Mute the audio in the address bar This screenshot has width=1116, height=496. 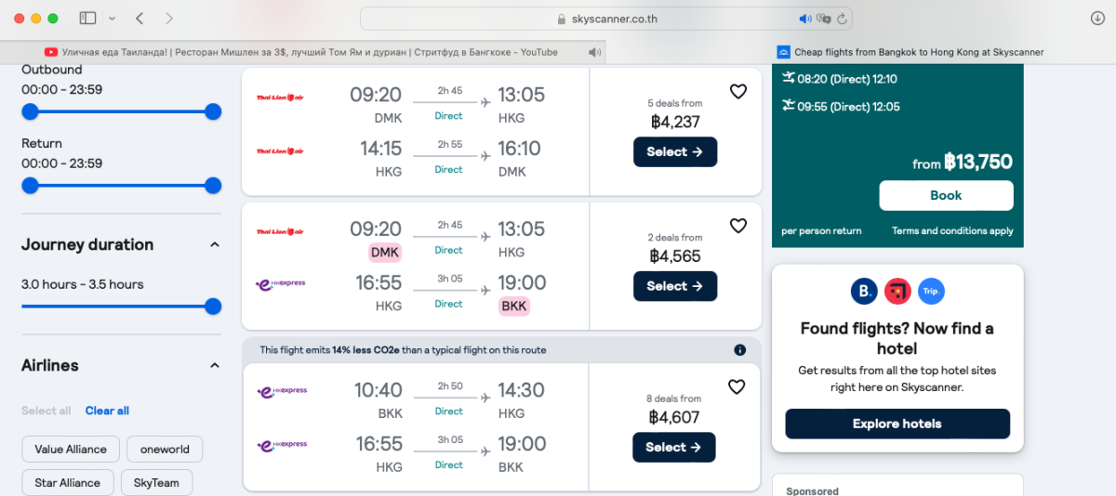tap(805, 19)
